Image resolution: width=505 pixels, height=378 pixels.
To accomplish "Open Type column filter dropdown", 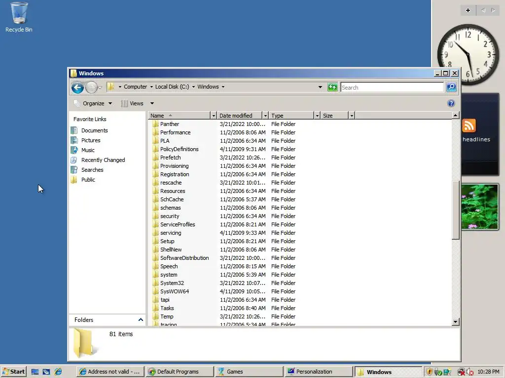I will coord(317,116).
